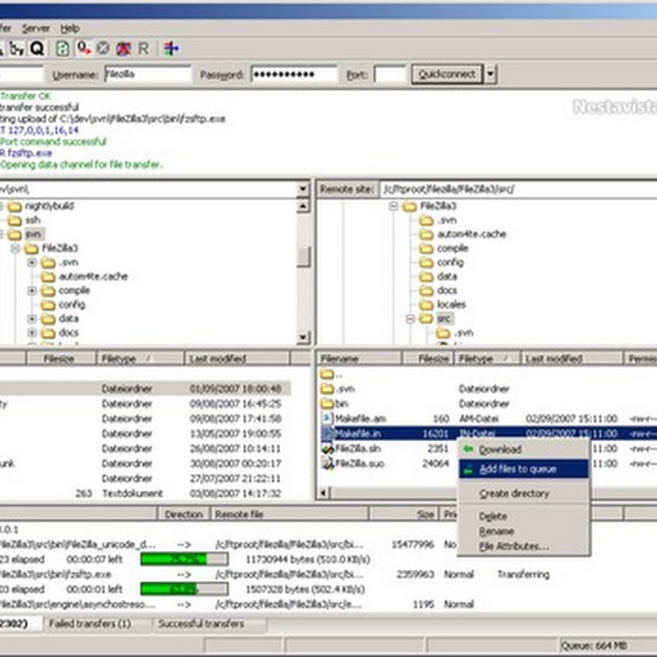The width and height of the screenshot is (657, 657).
Task: Choose Download from the context menu
Action: pyautogui.click(x=500, y=450)
